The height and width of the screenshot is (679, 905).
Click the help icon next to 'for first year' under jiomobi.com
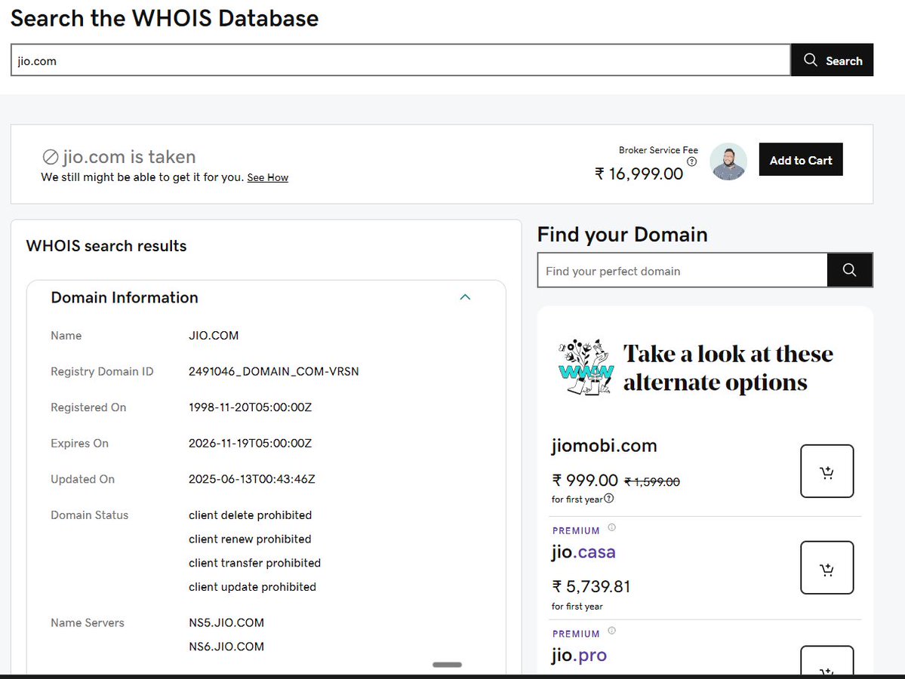coord(609,499)
